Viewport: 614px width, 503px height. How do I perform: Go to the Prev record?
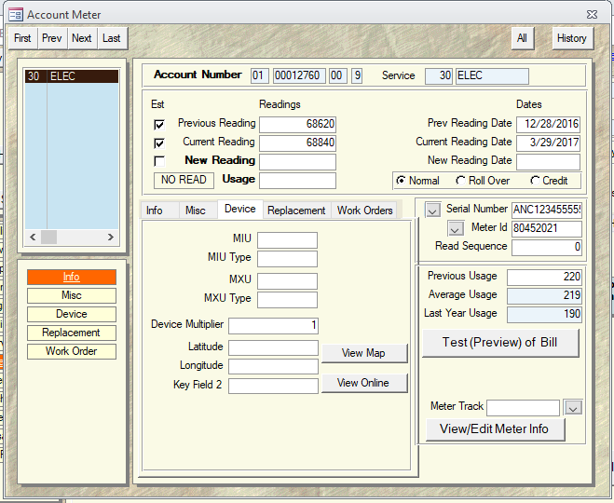51,38
